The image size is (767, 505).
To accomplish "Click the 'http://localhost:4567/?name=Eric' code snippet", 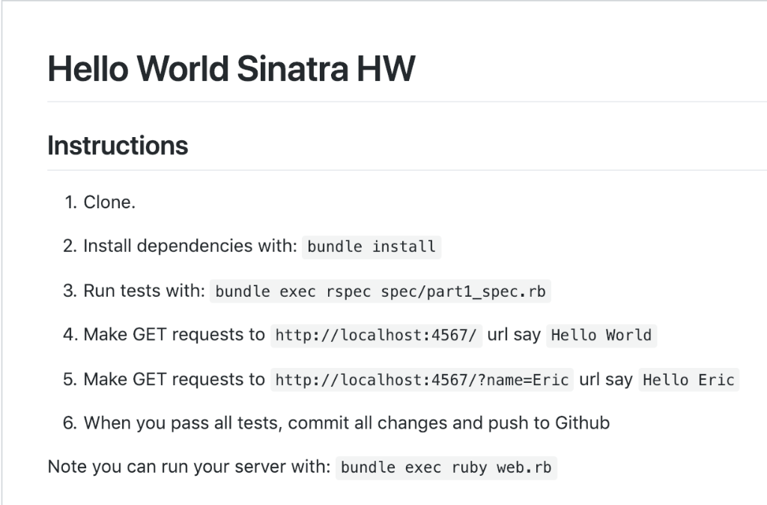I will [x=422, y=380].
